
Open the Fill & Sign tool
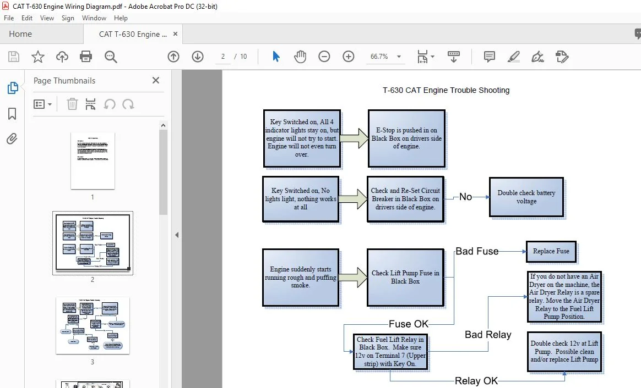pyautogui.click(x=537, y=57)
